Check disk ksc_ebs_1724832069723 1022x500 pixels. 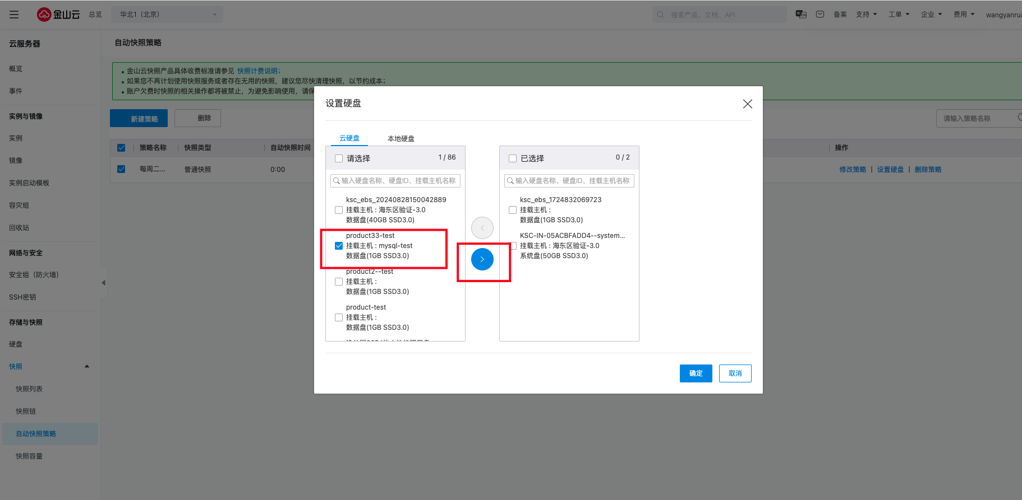[513, 210]
